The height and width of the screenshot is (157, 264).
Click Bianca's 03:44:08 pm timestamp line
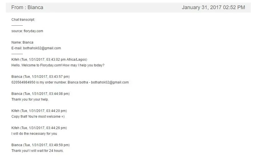(x=41, y=94)
